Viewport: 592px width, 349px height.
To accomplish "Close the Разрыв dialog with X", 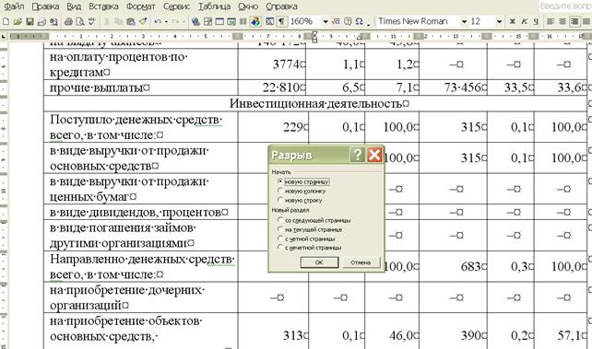I will click(x=374, y=155).
